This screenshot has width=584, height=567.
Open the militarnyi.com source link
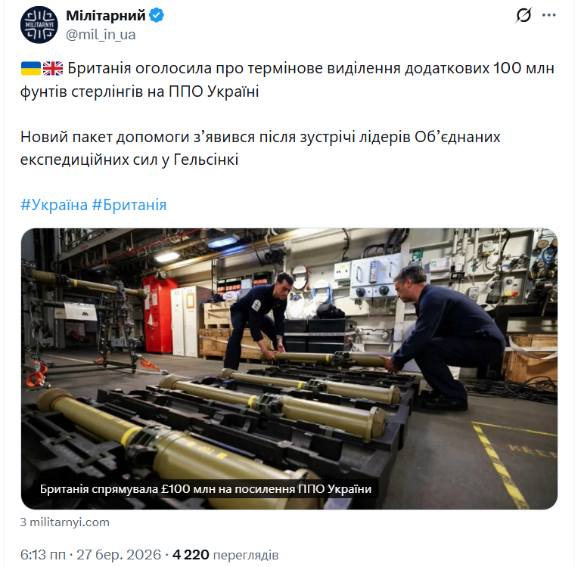click(65, 522)
